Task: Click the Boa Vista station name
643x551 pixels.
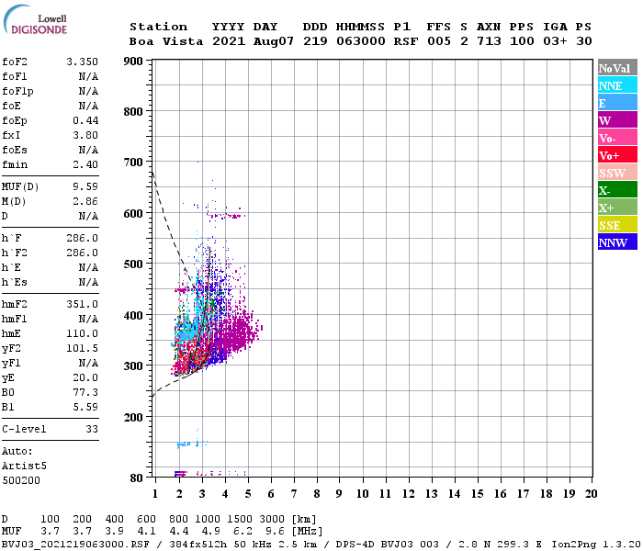Action: click(x=166, y=41)
